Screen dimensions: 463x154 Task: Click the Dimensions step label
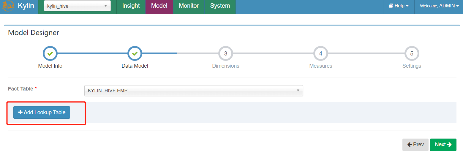[226, 66]
